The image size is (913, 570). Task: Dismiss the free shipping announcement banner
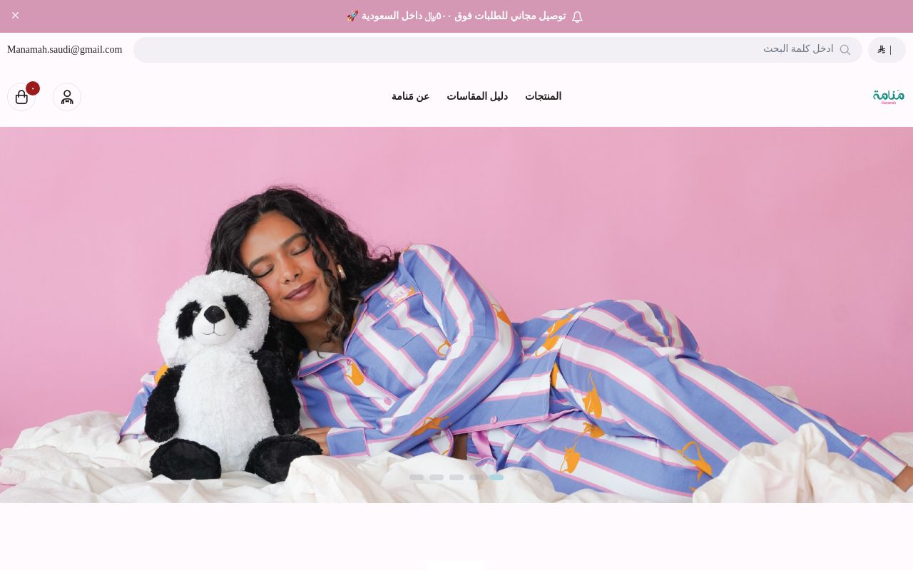tap(15, 15)
